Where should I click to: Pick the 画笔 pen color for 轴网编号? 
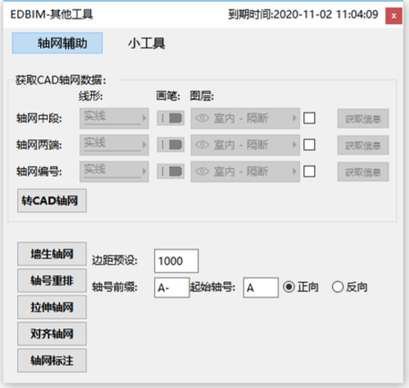point(170,172)
